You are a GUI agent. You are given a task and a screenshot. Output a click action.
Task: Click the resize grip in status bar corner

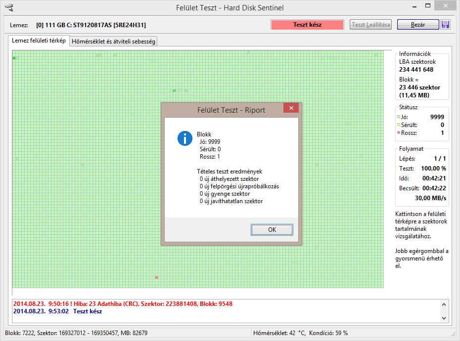[453, 334]
